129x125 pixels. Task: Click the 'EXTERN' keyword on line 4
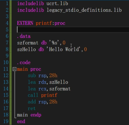coord(25,23)
